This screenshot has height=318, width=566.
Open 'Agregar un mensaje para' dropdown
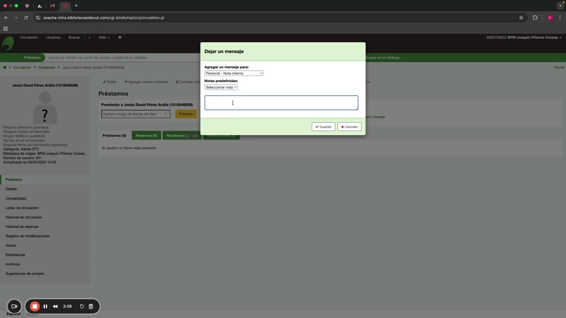click(234, 73)
